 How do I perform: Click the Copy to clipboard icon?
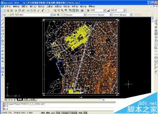tap(31, 10)
